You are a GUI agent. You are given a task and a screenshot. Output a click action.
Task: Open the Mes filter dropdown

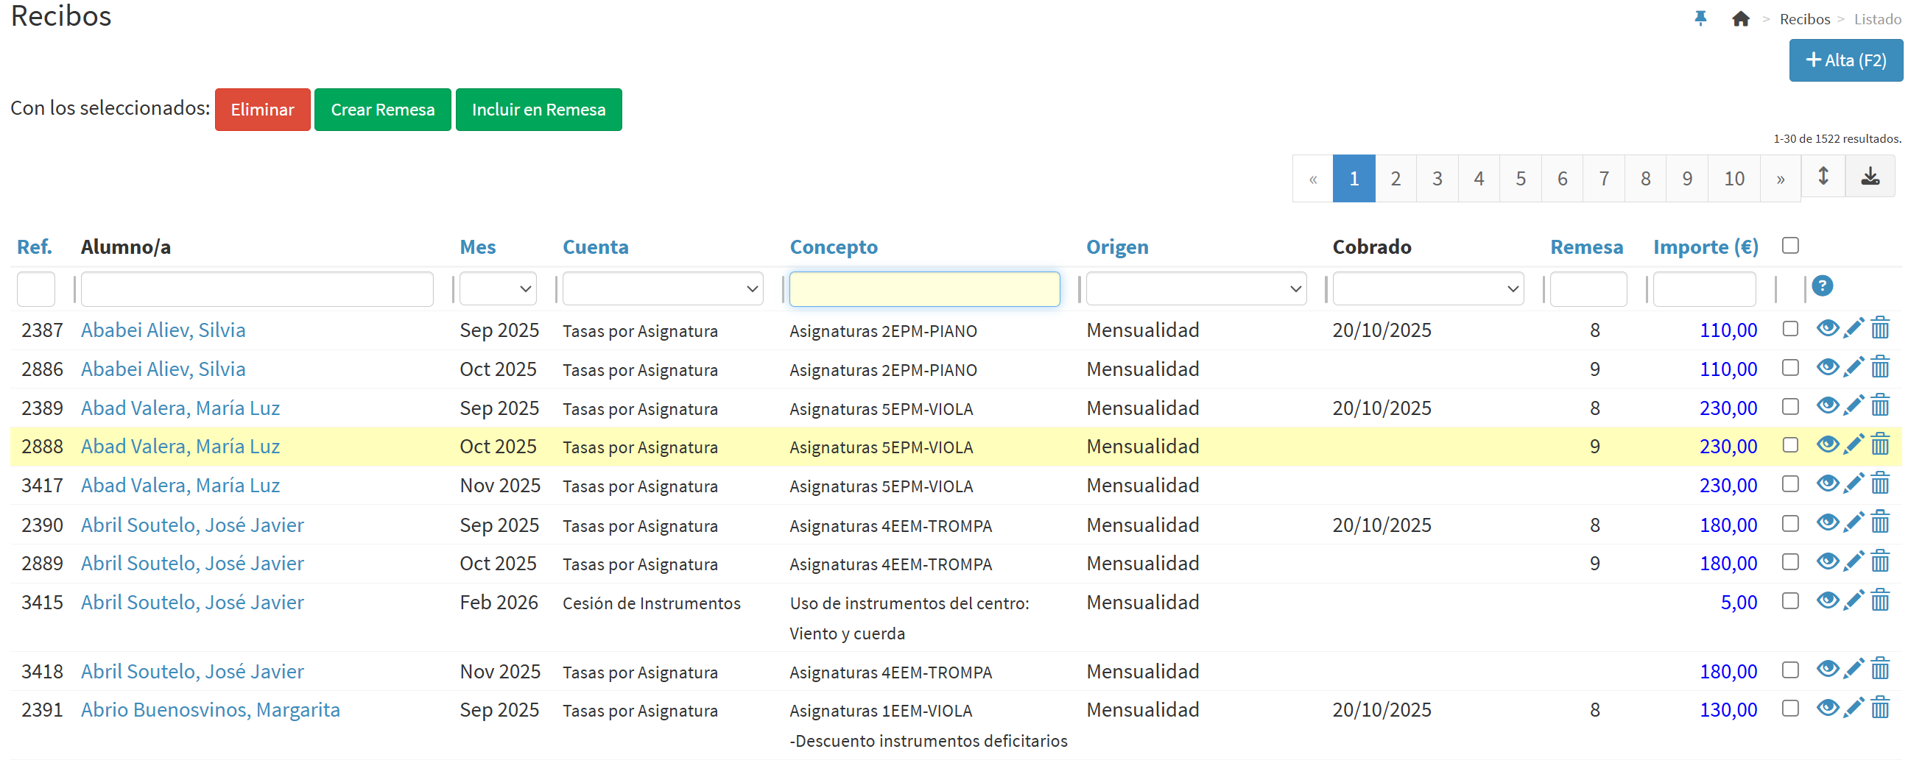point(498,289)
